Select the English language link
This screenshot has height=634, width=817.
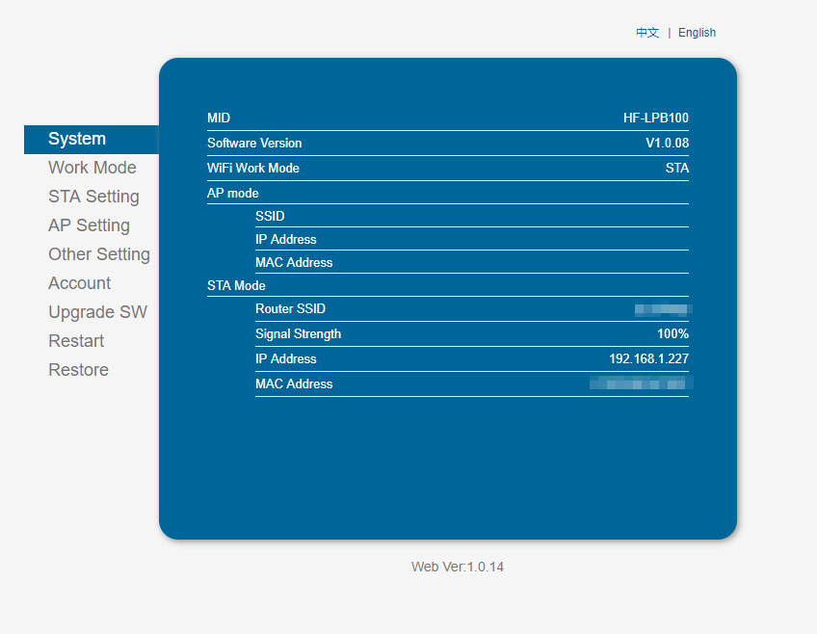pos(697,32)
